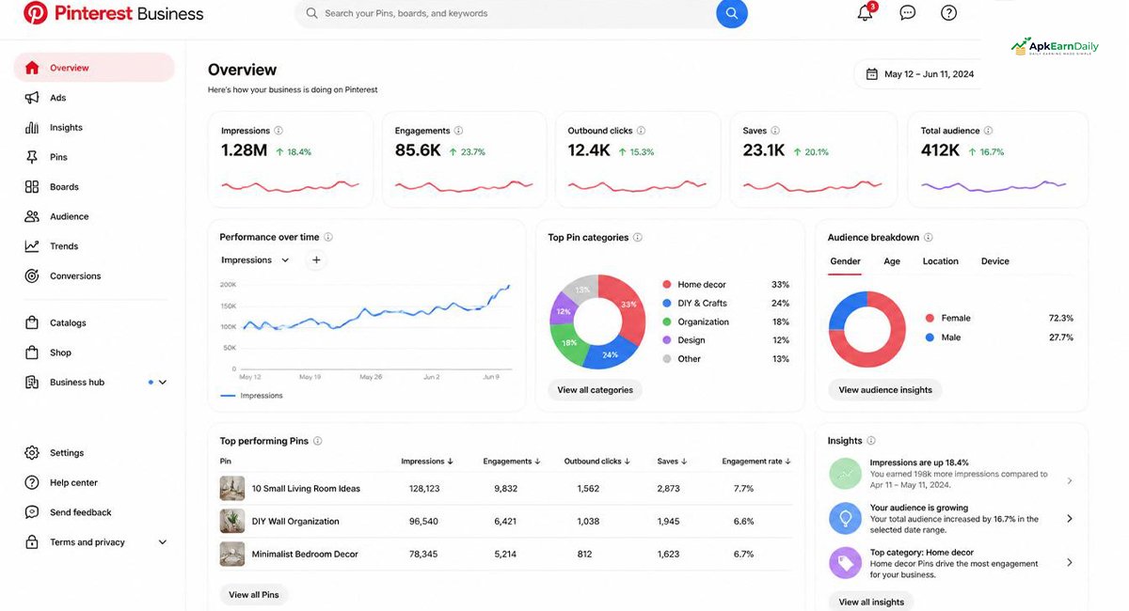Click the Settings gear icon

pos(32,453)
